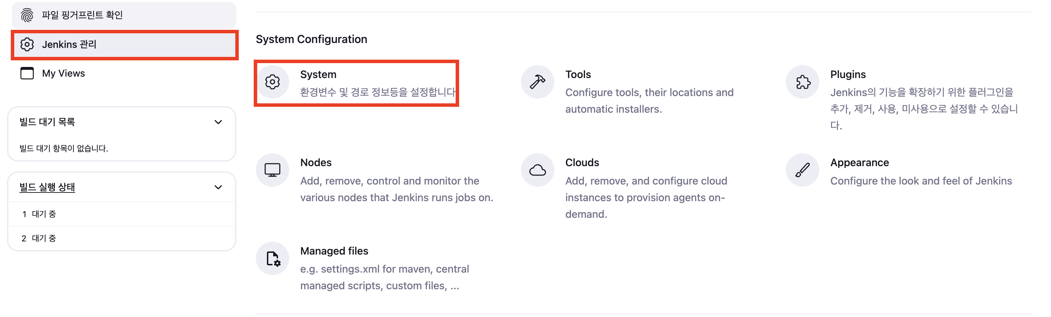This screenshot has width=1051, height=317.
Task: Open the Plugins title link
Action: (x=848, y=75)
